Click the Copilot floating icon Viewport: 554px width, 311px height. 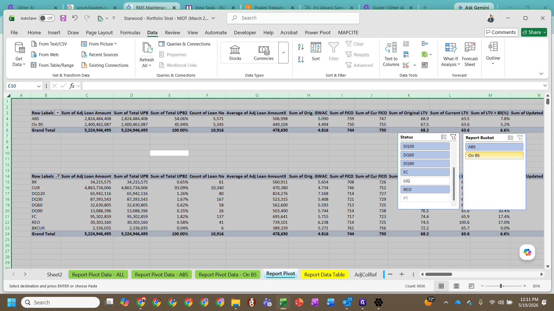[527, 252]
